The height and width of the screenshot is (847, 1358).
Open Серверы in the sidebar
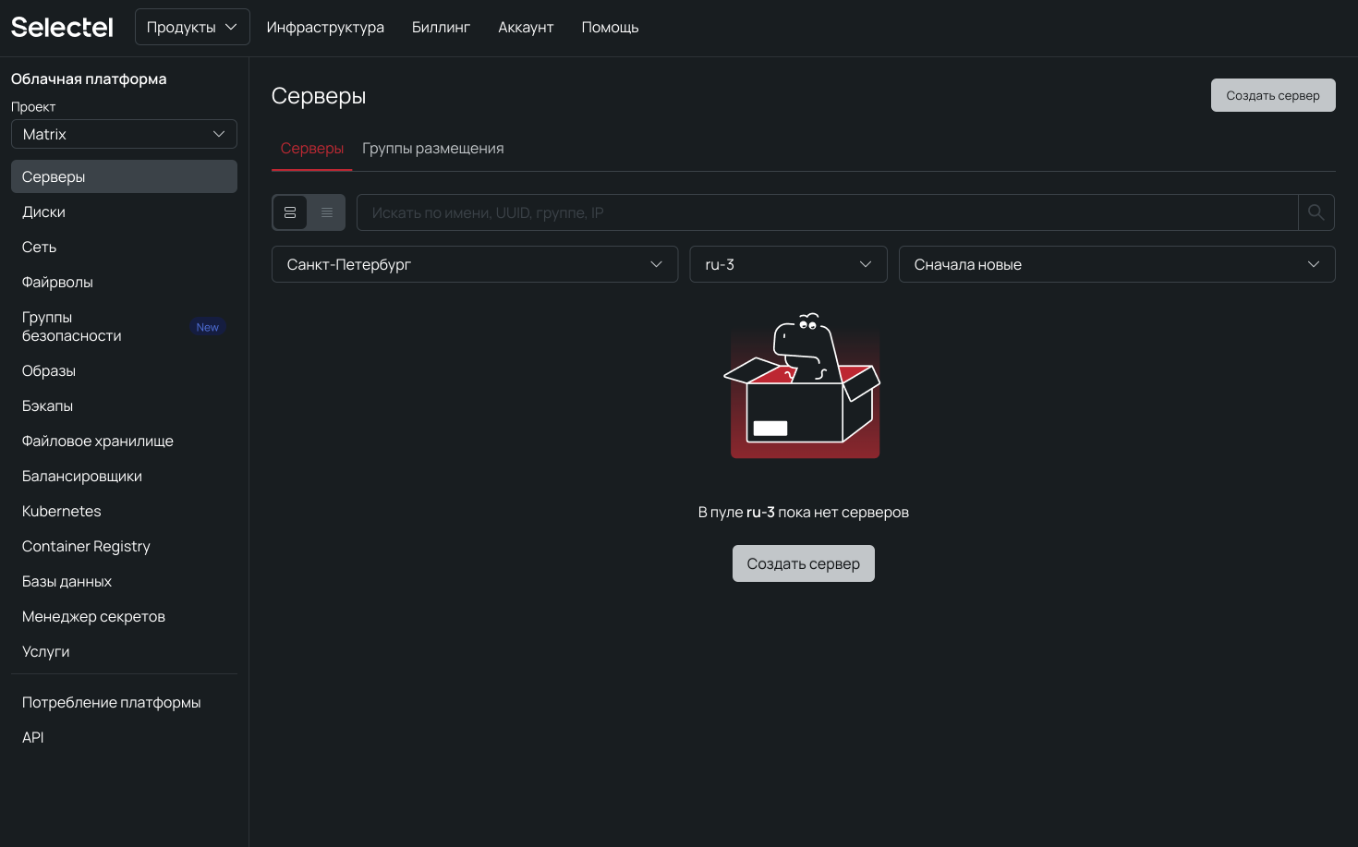click(124, 176)
